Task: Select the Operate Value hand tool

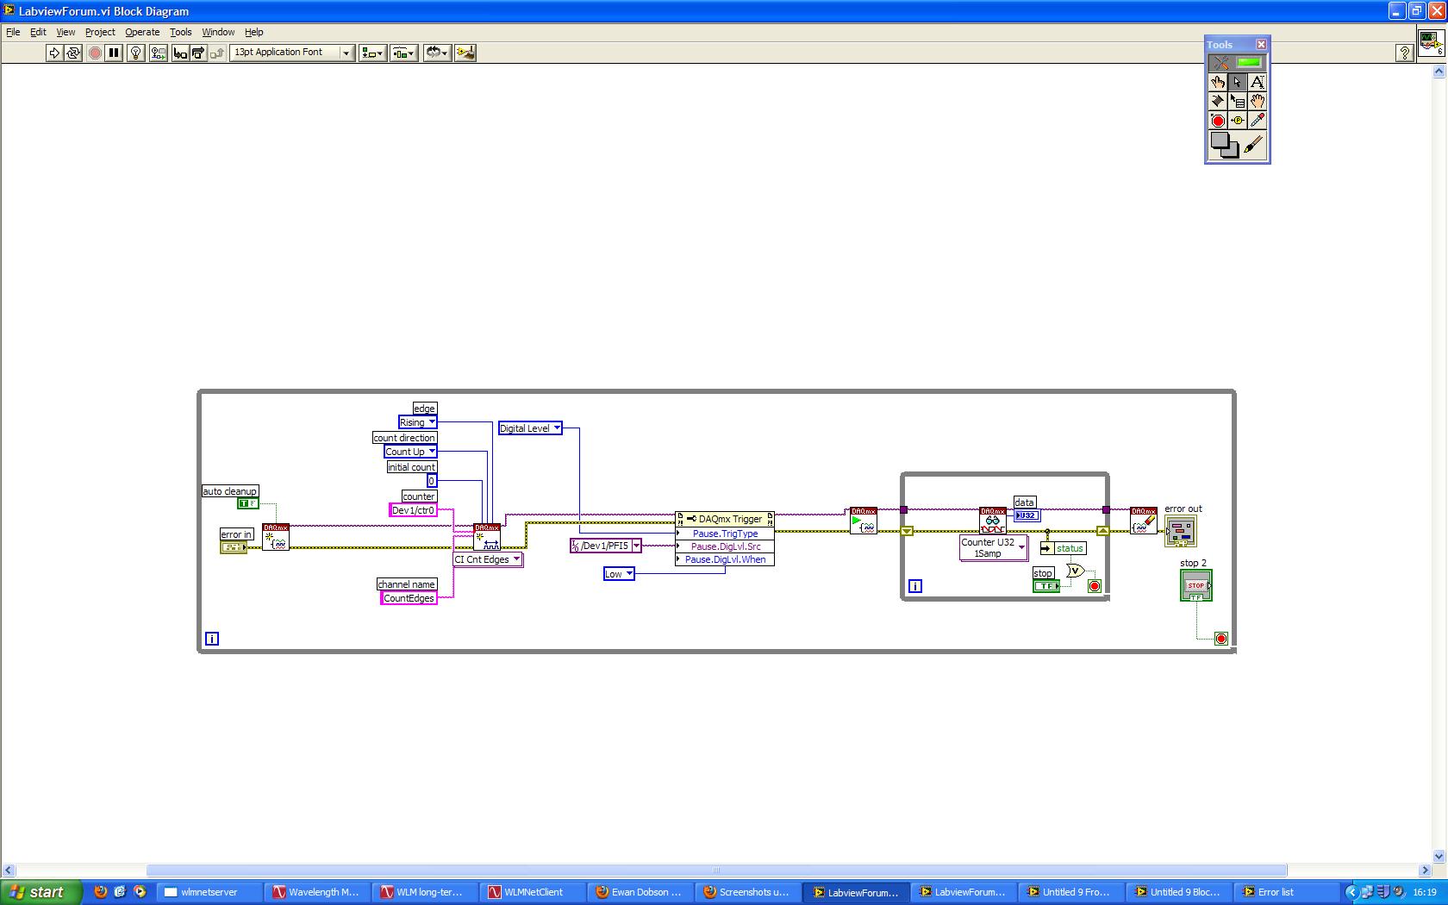Action: click(x=1218, y=82)
